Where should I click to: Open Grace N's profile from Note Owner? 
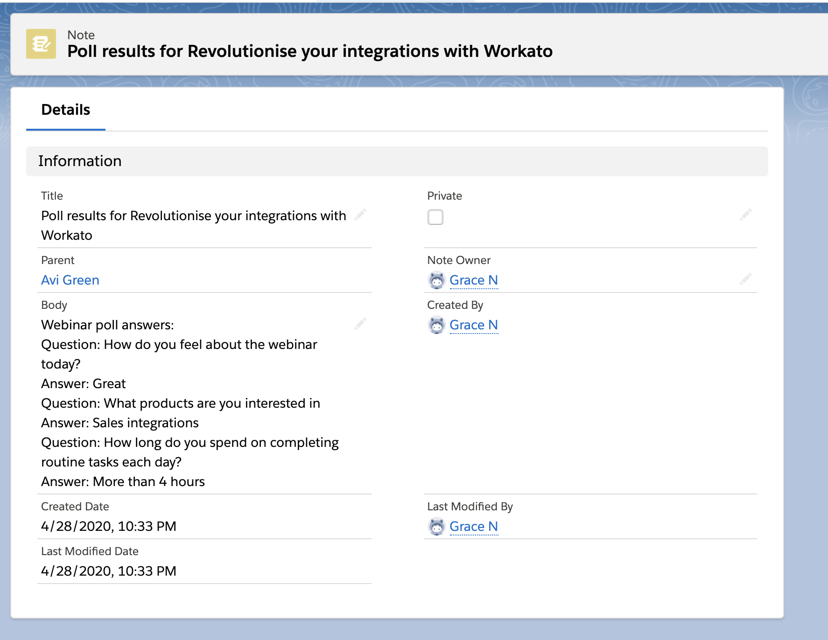point(473,280)
